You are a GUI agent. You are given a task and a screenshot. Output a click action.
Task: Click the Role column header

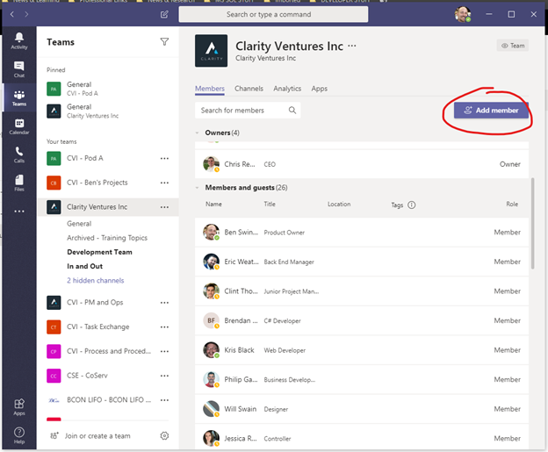[x=512, y=204]
